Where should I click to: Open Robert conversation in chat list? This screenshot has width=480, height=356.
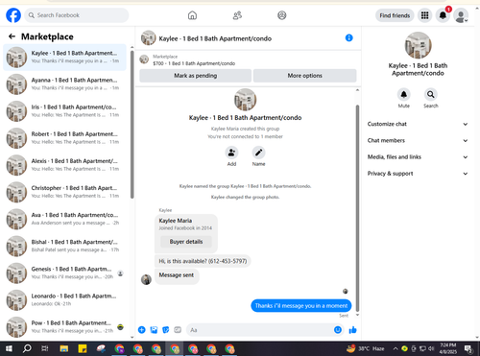tap(64, 138)
